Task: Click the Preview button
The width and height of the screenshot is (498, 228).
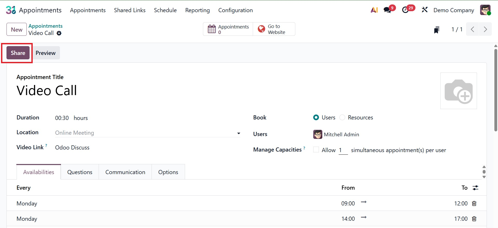Action: pyautogui.click(x=45, y=53)
